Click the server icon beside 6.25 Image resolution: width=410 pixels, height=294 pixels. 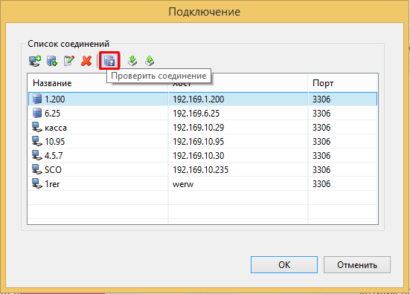(37, 113)
